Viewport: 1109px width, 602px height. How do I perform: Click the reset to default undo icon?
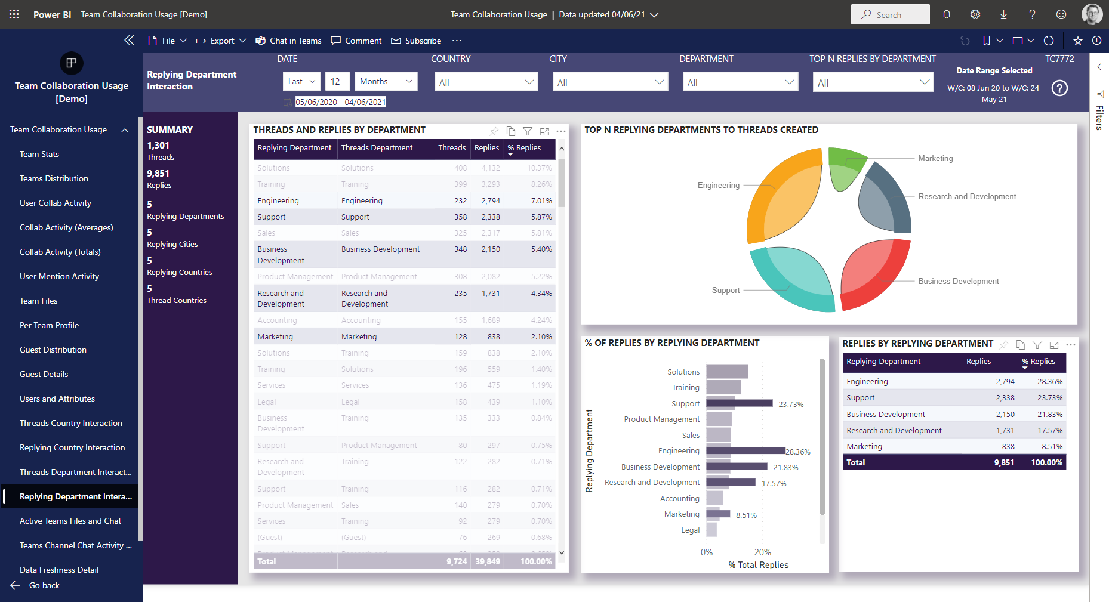[965, 41]
